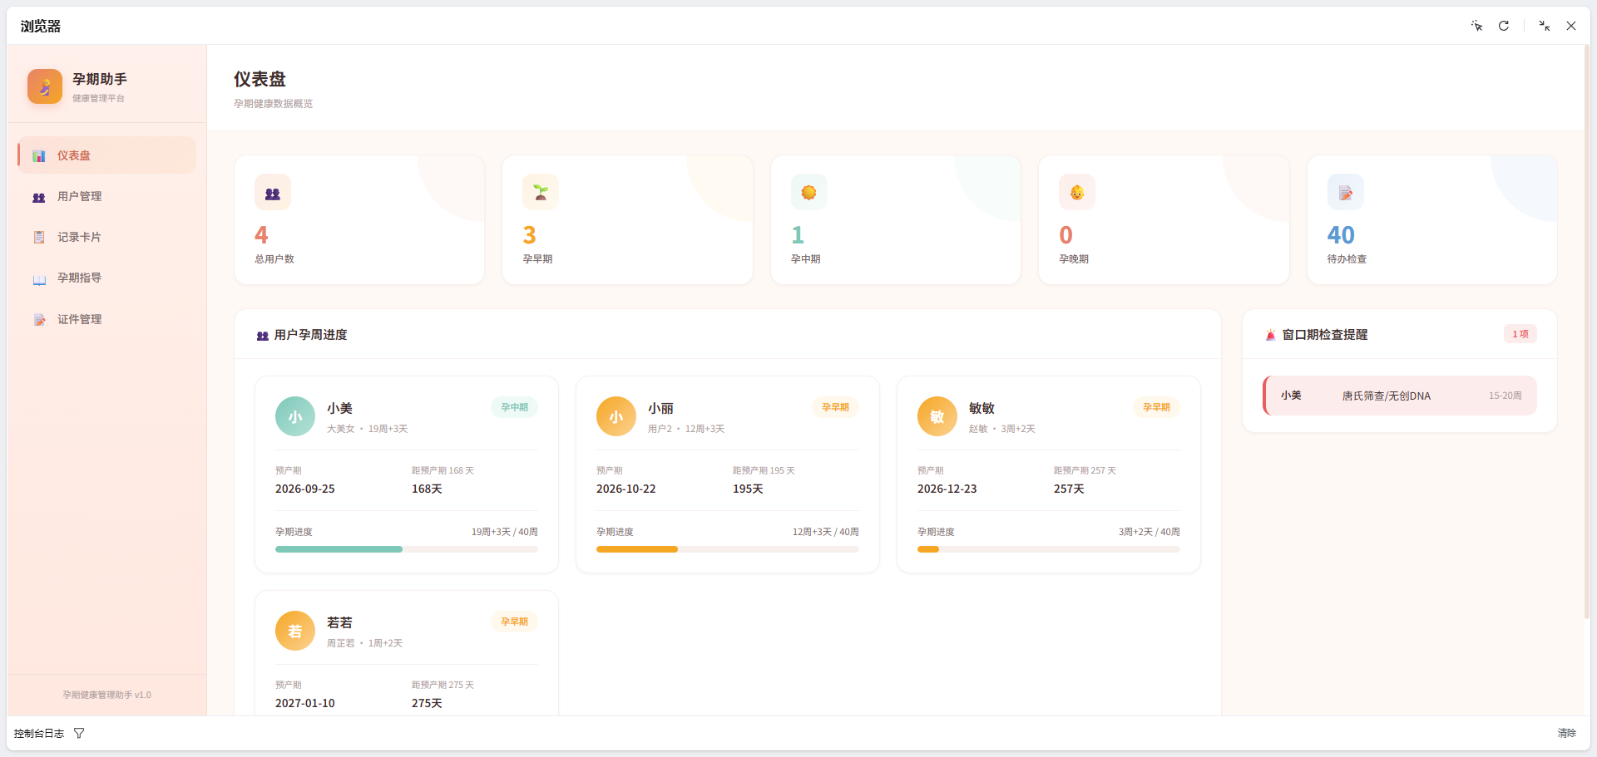Click the 孕晚期 baby icon
1597x757 pixels.
1076,193
